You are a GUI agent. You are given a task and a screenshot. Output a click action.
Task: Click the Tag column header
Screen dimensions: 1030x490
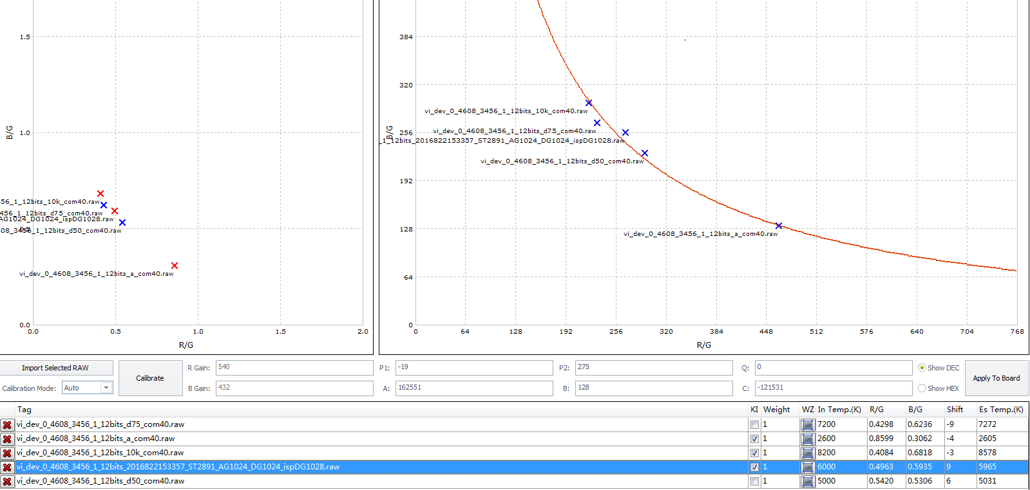(24, 410)
